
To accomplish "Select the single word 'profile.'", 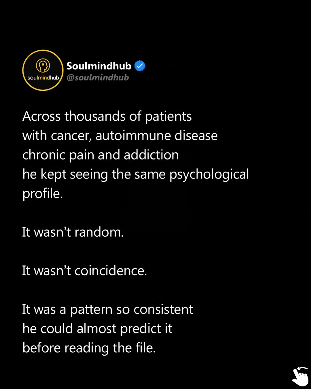I will pyautogui.click(x=43, y=194).
